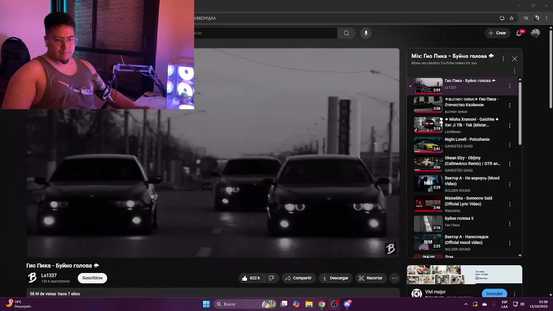553x311 pixels.
Task: Click the Viví mejor ad banner image
Action: 464,275
